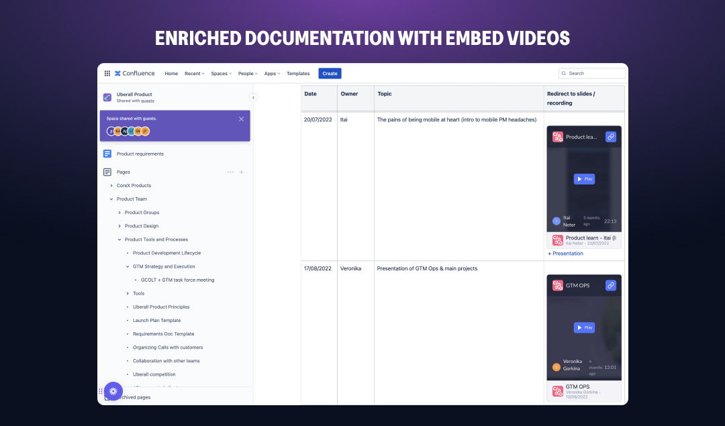The image size is (725, 426).
Task: Click the Product requirements icon
Action: click(107, 154)
